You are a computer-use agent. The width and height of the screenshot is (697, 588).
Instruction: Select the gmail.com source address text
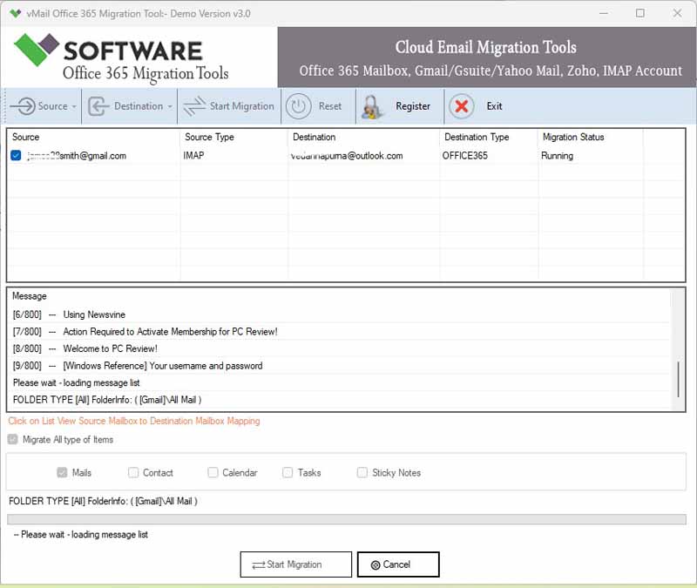pos(77,156)
